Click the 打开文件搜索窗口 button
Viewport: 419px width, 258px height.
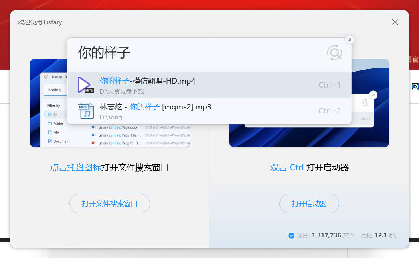(110, 203)
